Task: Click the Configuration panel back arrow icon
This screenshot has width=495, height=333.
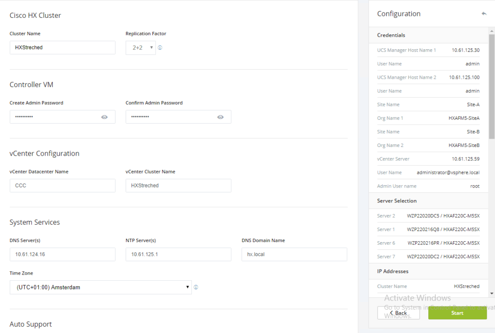Action: coord(484,14)
